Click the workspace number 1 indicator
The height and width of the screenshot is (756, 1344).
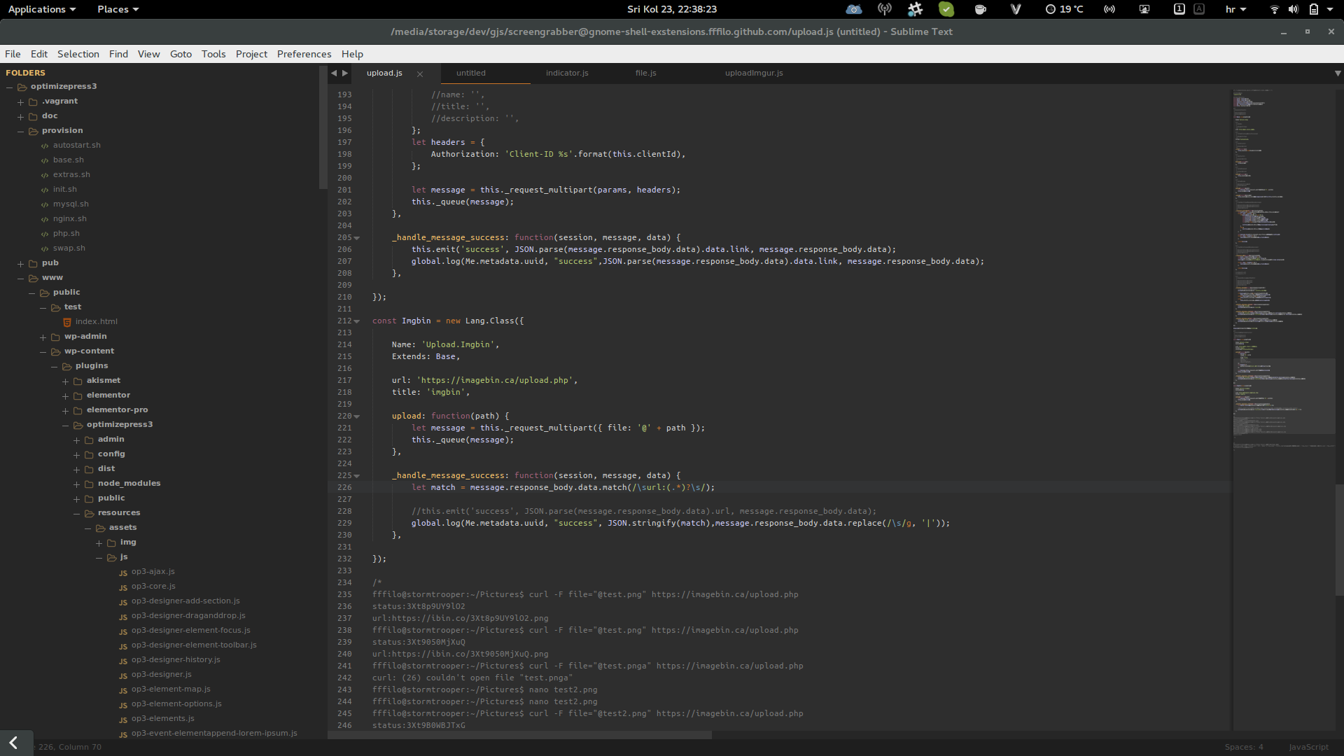click(1179, 9)
